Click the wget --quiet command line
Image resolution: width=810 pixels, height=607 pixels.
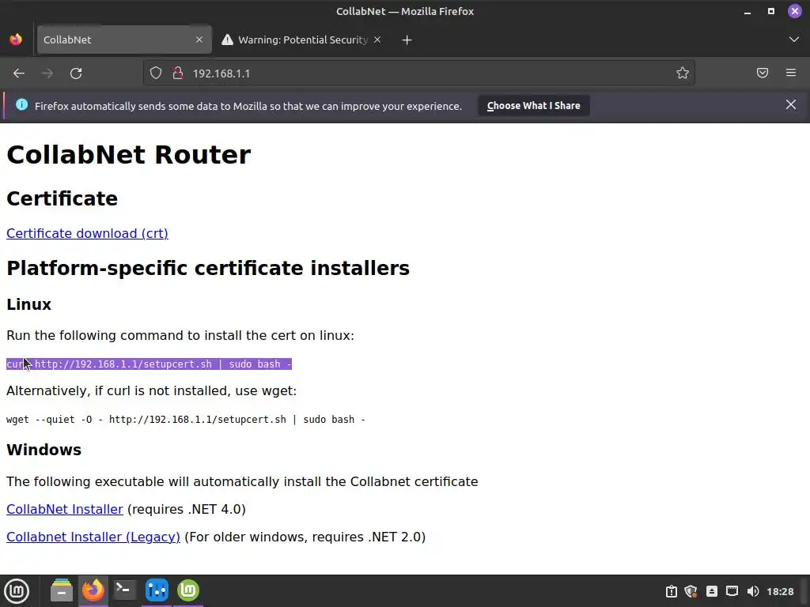(x=186, y=420)
